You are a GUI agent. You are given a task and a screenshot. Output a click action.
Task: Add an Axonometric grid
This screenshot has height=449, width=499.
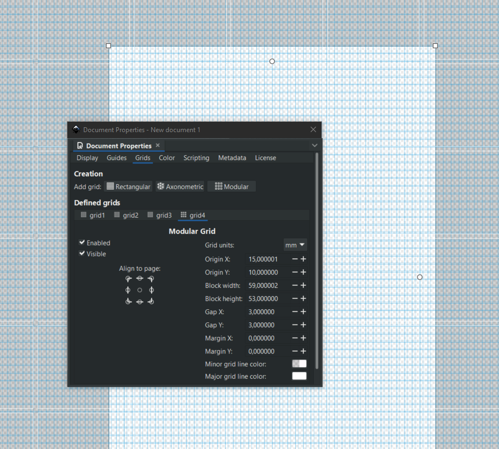pos(180,186)
